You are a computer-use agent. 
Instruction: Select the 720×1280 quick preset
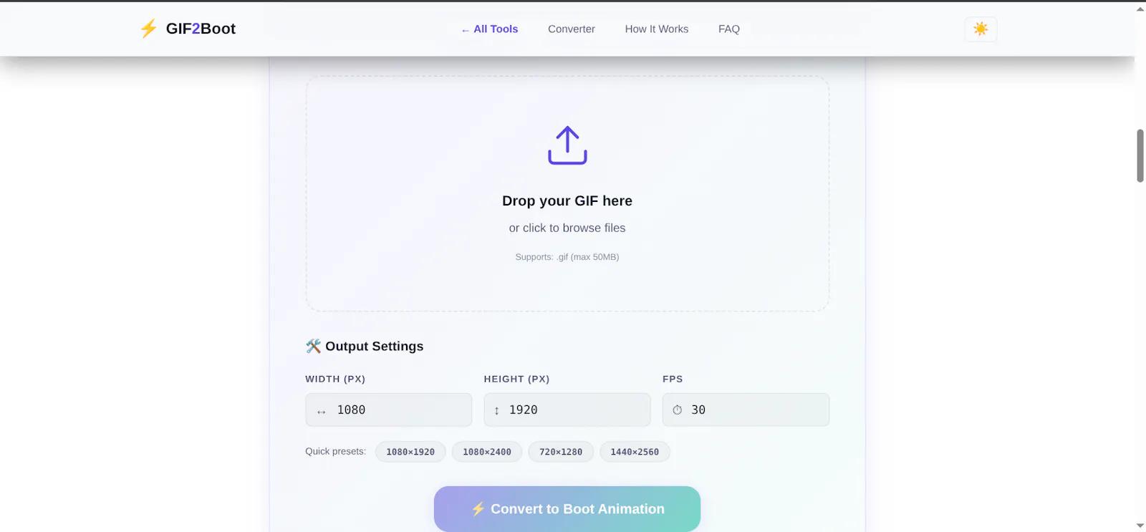click(x=561, y=452)
